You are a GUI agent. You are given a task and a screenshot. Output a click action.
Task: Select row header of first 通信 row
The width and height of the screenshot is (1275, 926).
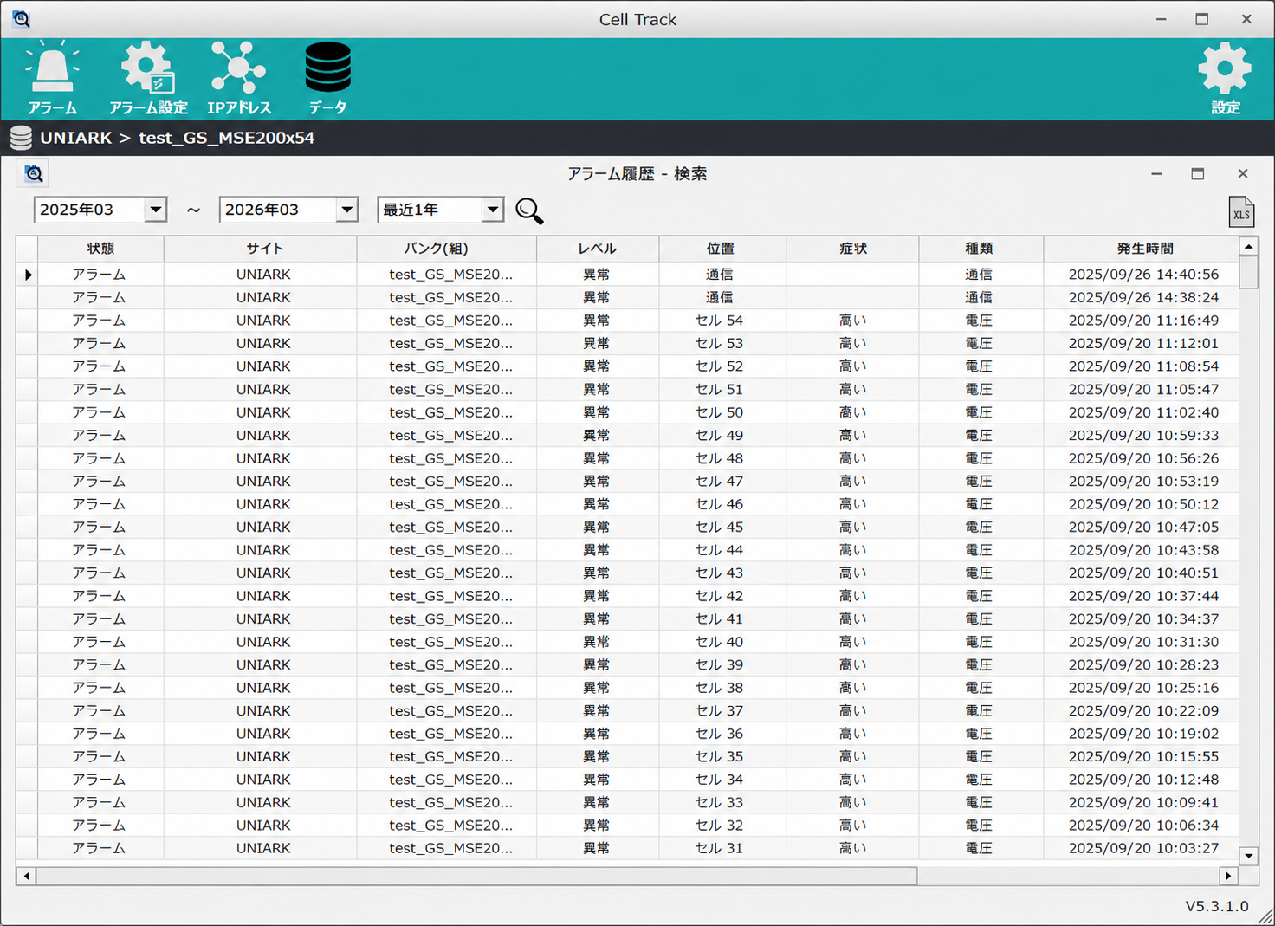click(27, 275)
